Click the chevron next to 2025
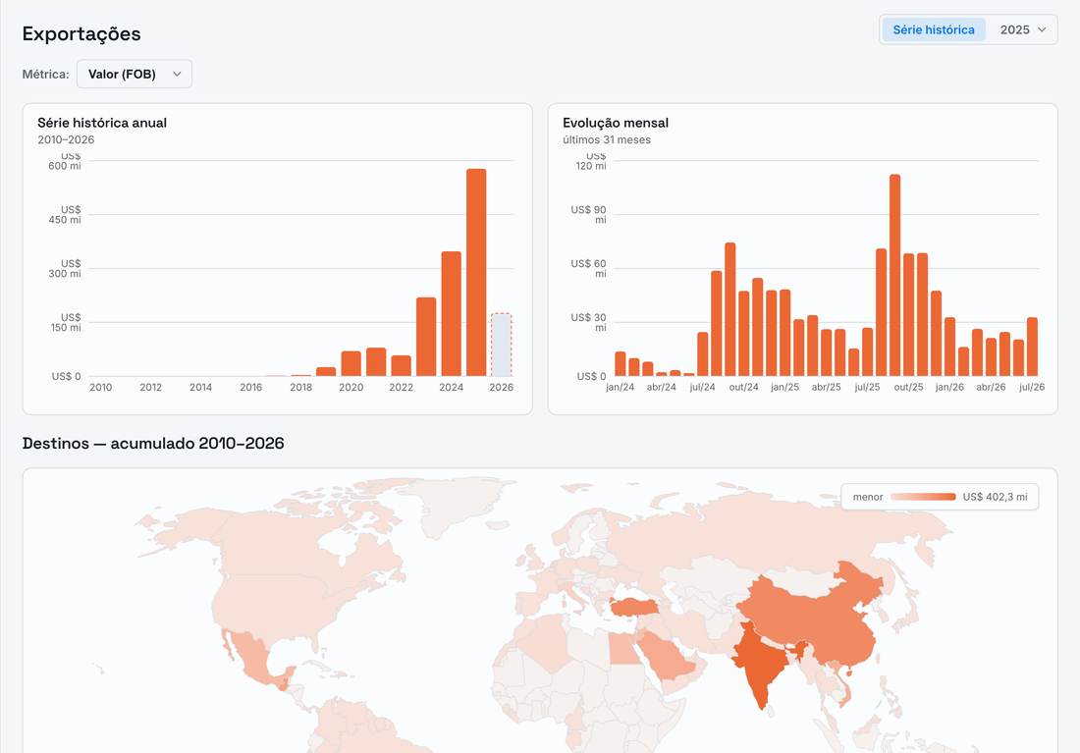 click(1042, 29)
